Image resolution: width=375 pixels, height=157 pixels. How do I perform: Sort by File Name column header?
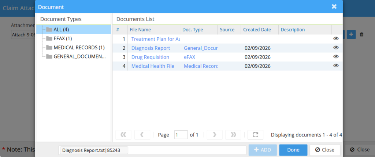pos(140,30)
